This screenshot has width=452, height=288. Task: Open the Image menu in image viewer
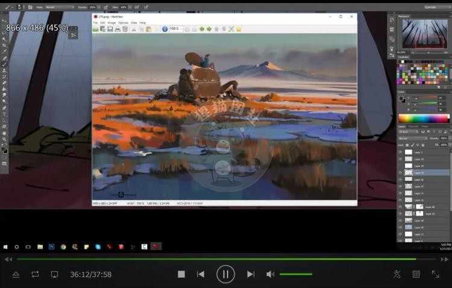click(x=111, y=23)
